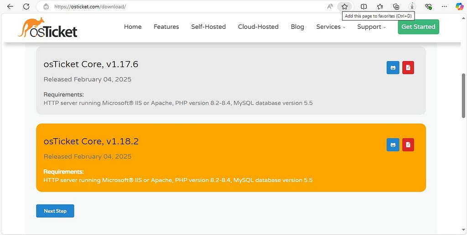Open release notes icon for v1.18.2
This screenshot has height=235, width=467.
tap(408, 145)
